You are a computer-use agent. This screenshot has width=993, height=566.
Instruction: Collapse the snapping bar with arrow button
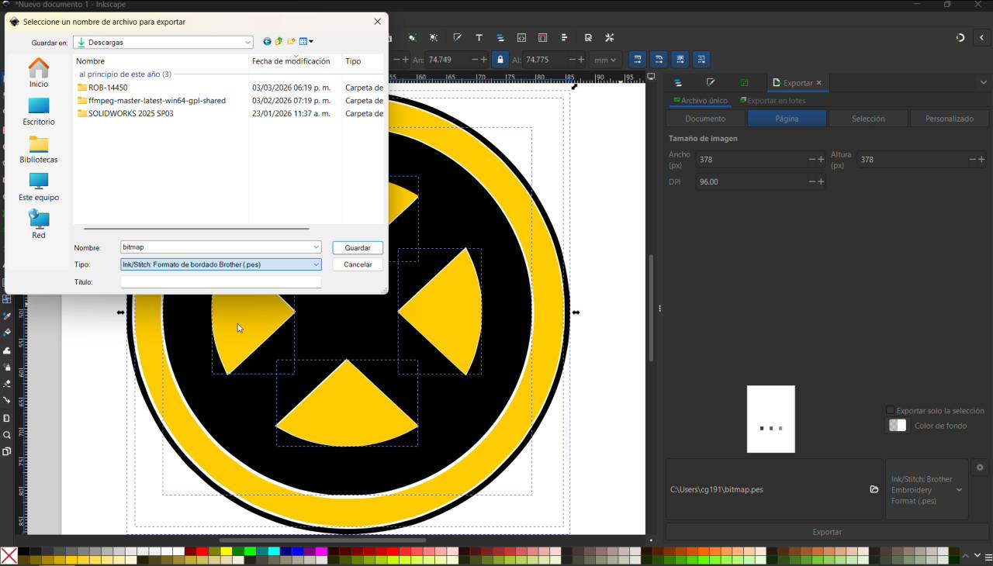click(981, 38)
